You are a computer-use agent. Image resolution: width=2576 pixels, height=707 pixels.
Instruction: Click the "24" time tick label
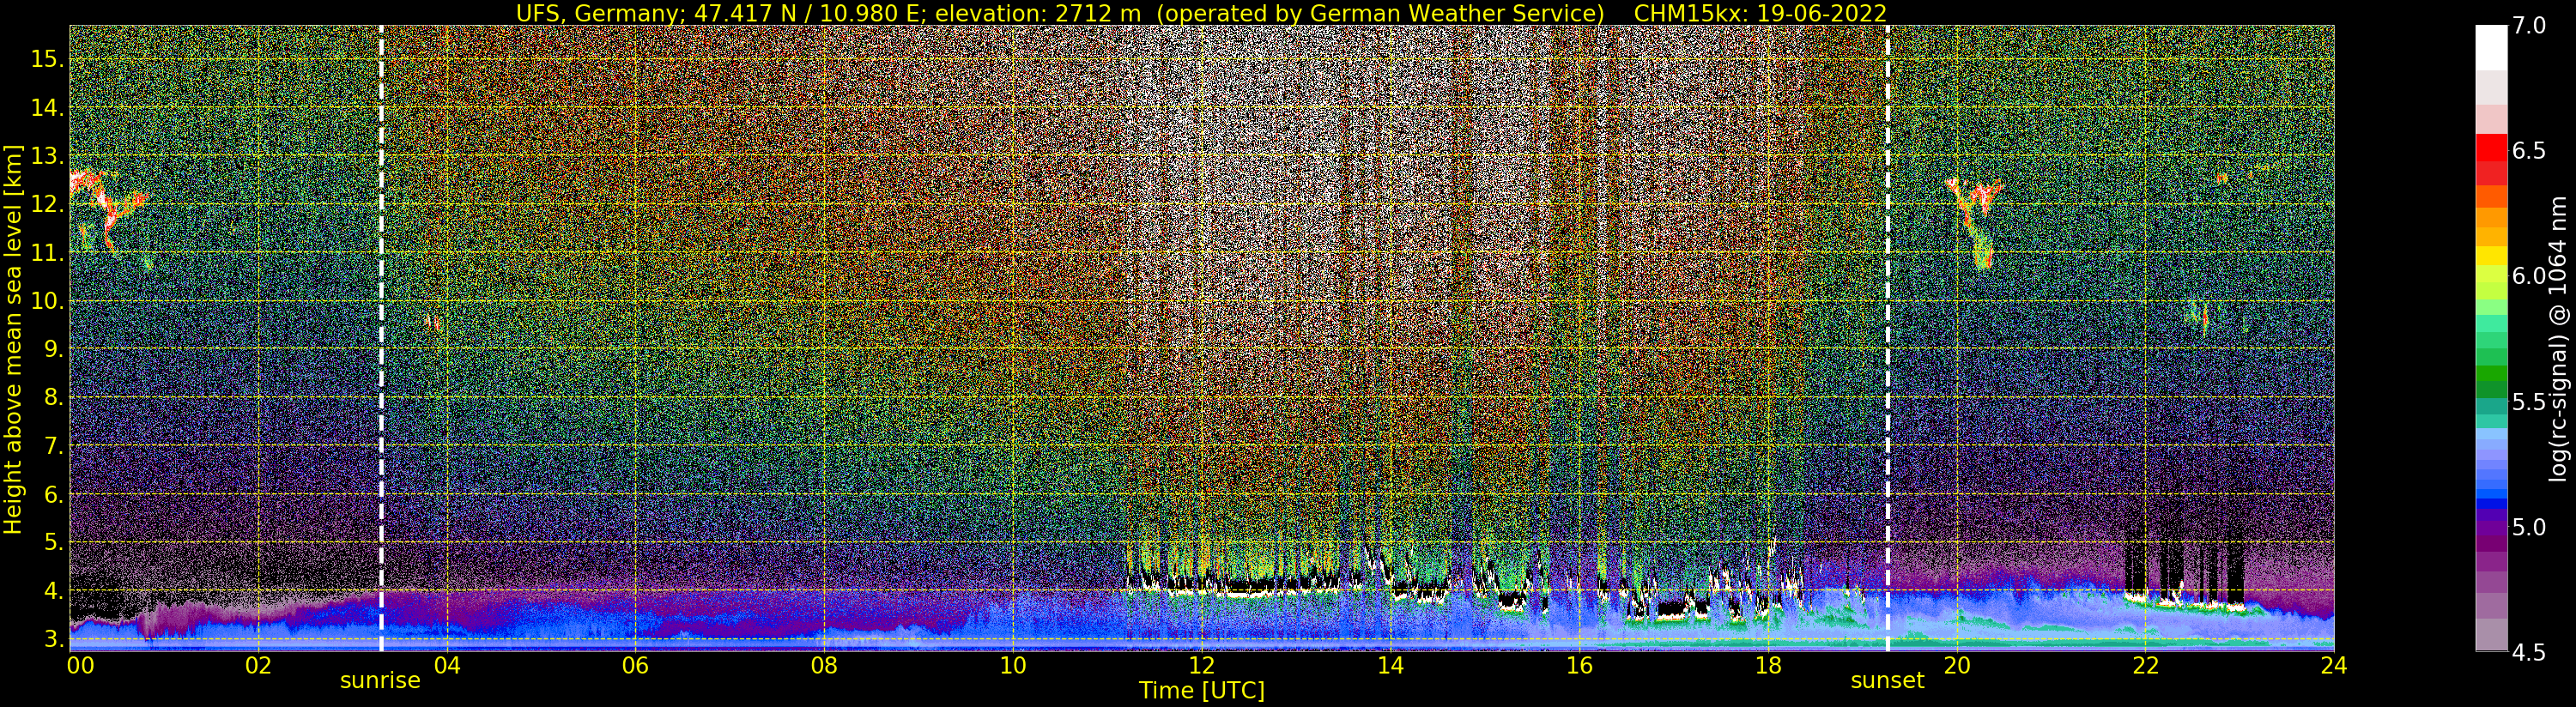(2333, 665)
